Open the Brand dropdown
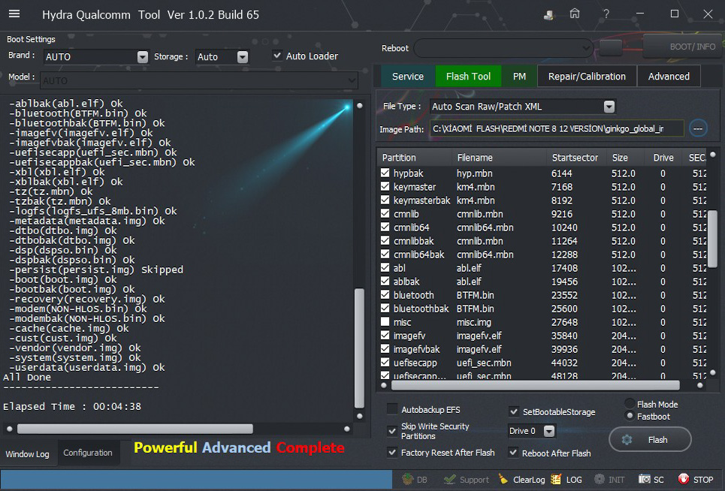This screenshot has width=725, height=491. 143,57
